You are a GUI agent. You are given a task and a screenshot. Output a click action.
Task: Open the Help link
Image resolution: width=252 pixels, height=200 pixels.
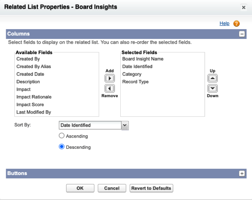tap(225, 24)
